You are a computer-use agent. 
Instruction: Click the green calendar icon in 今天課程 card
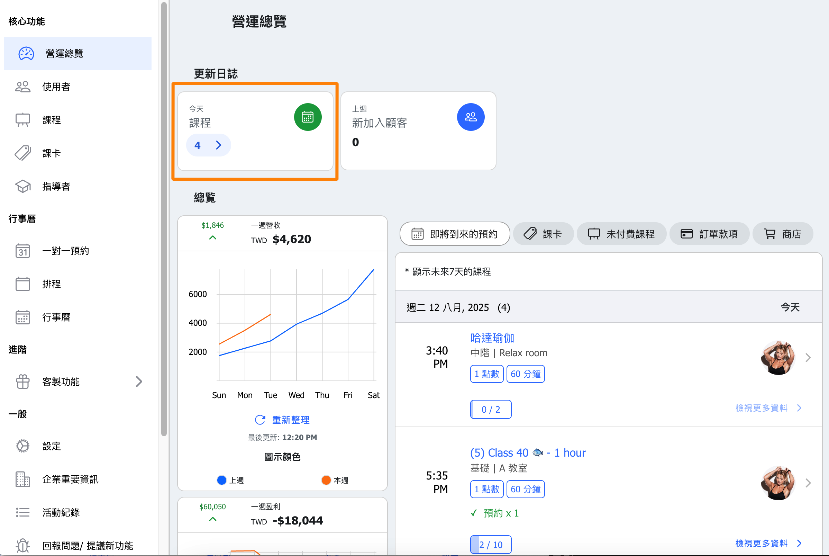pos(308,117)
